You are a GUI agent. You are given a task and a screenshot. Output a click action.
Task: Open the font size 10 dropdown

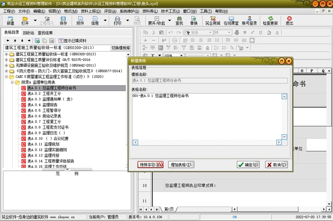coord(229,32)
